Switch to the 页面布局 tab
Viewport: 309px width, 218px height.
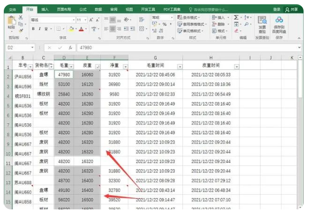[x=64, y=10]
